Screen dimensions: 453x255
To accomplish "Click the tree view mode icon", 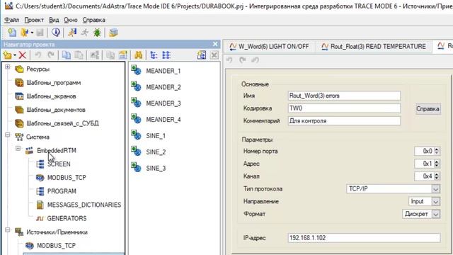I will pos(154,55).
